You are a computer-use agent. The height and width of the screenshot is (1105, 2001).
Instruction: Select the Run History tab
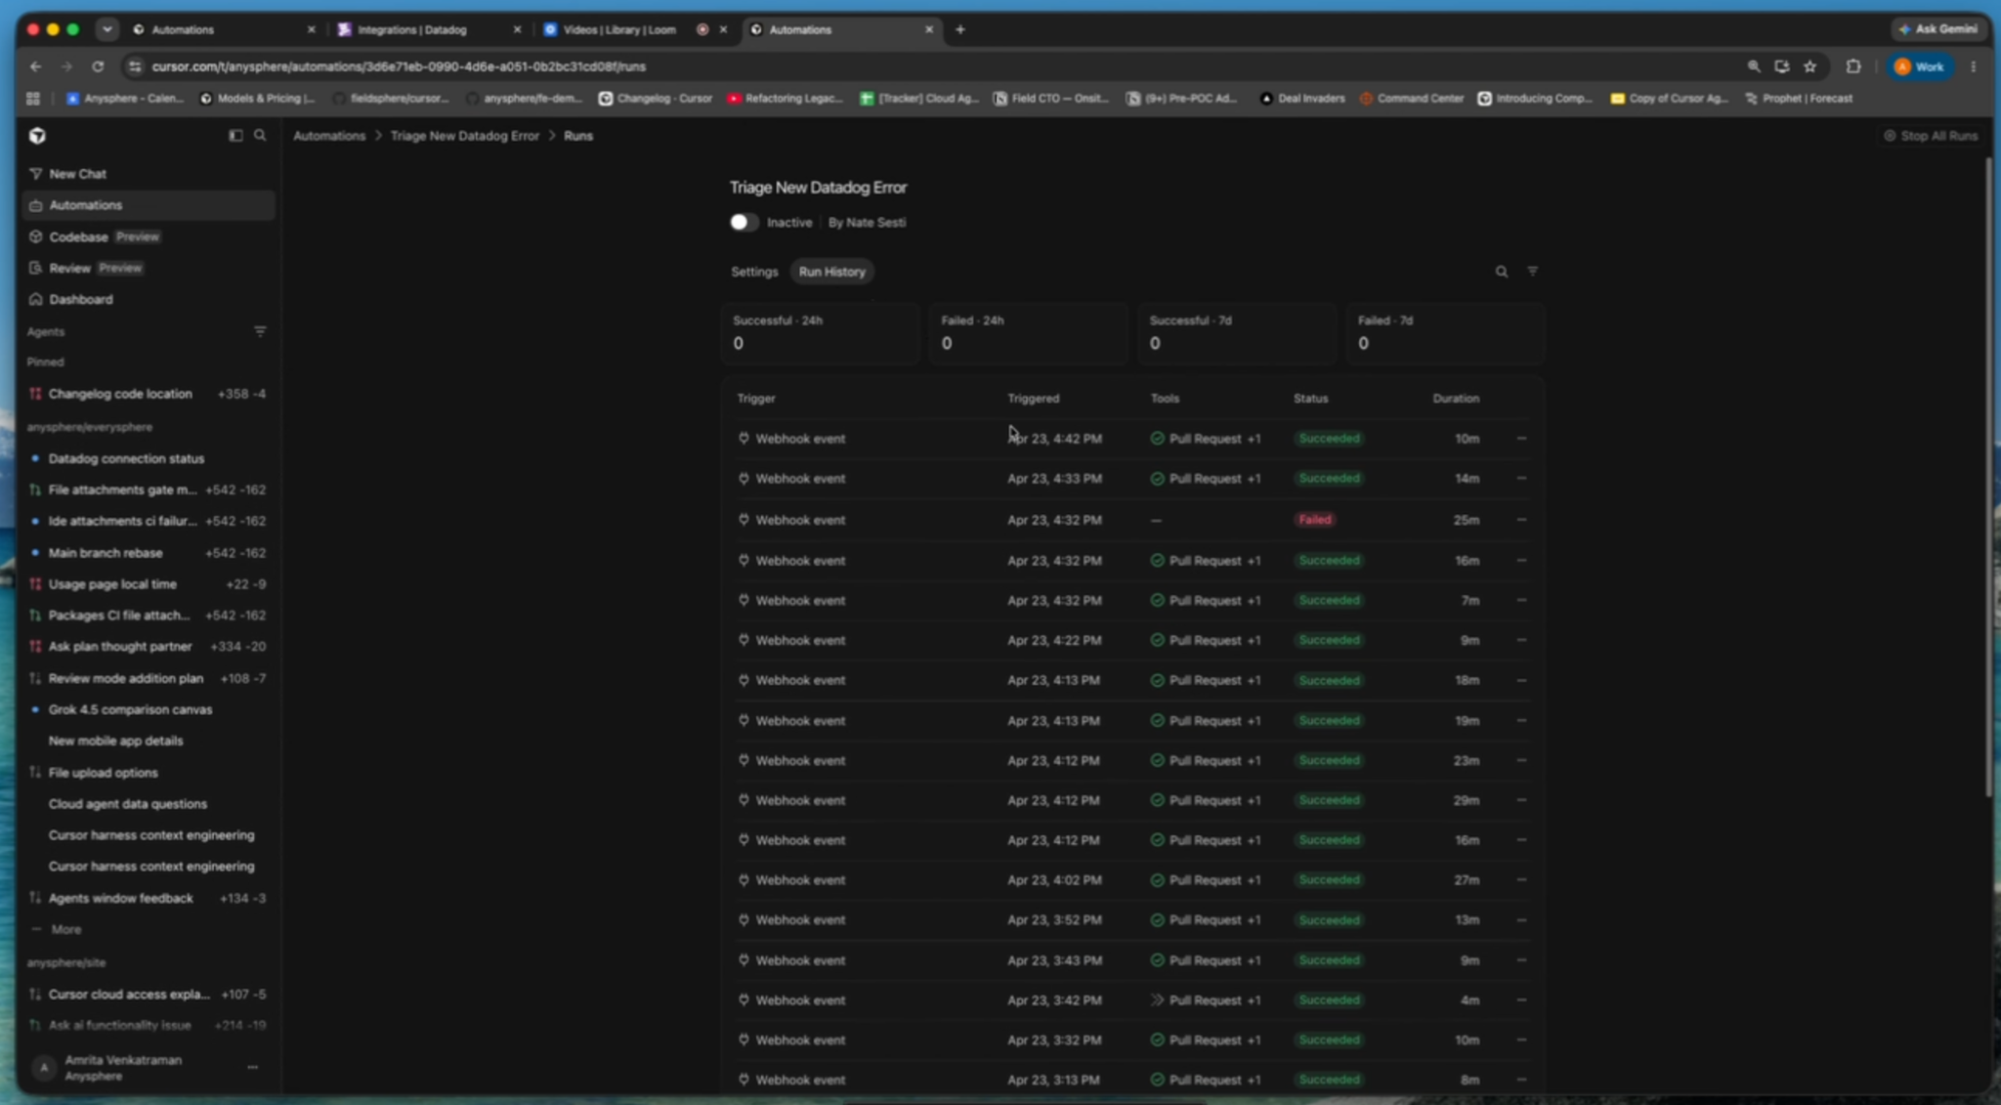pos(831,272)
